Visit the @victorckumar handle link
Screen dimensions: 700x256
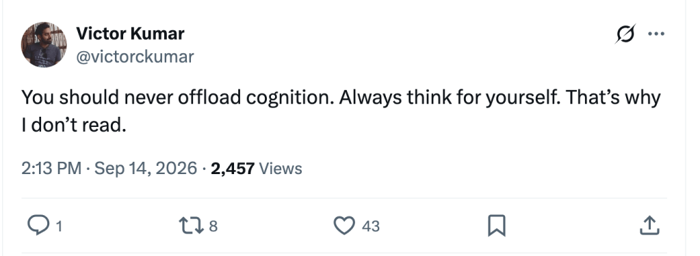135,57
